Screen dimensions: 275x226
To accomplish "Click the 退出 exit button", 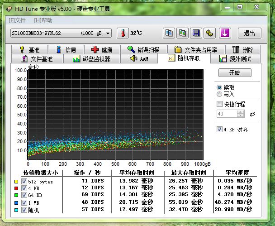I will (250, 33).
